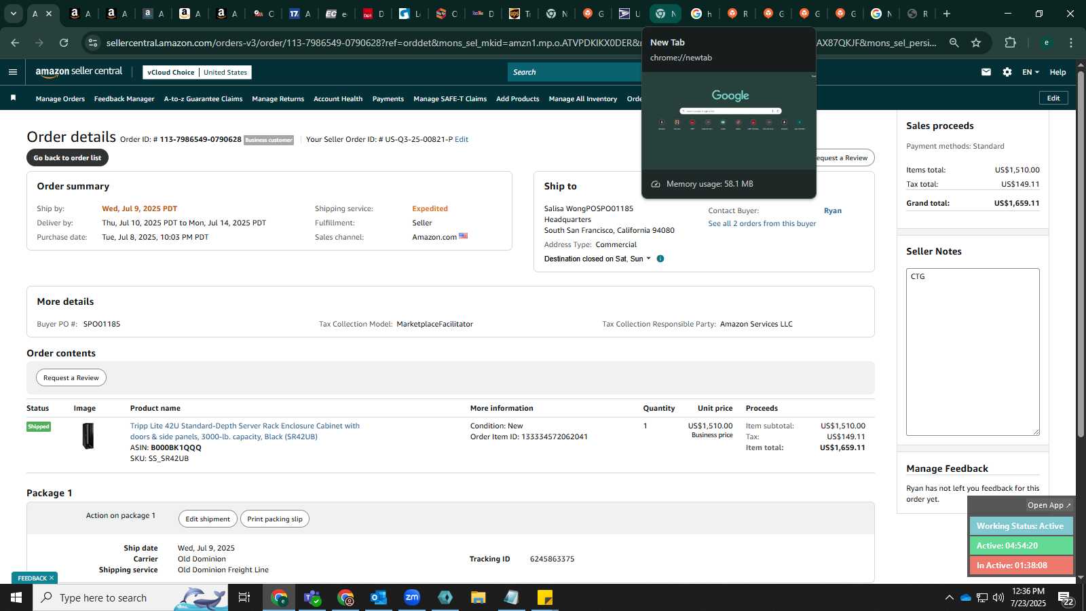Open Payments menu item

(388, 99)
